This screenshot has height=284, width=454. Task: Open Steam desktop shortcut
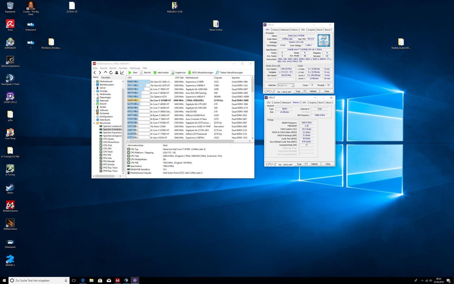pos(10,187)
